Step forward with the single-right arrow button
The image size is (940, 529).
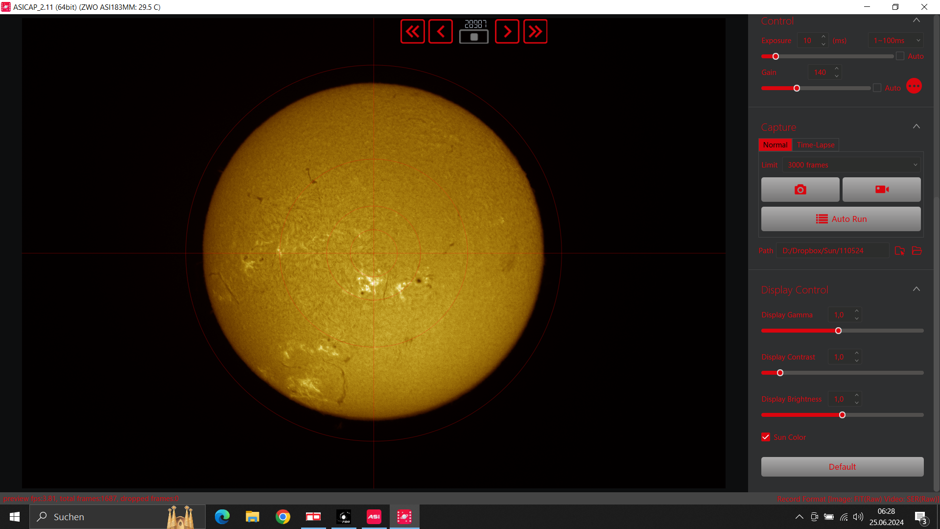[x=507, y=32]
